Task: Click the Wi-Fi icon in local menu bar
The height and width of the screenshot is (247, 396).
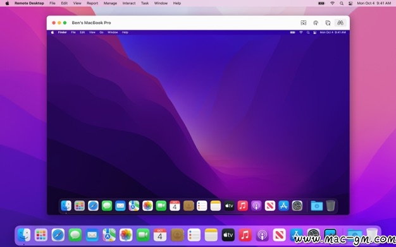Action: pos(332,3)
